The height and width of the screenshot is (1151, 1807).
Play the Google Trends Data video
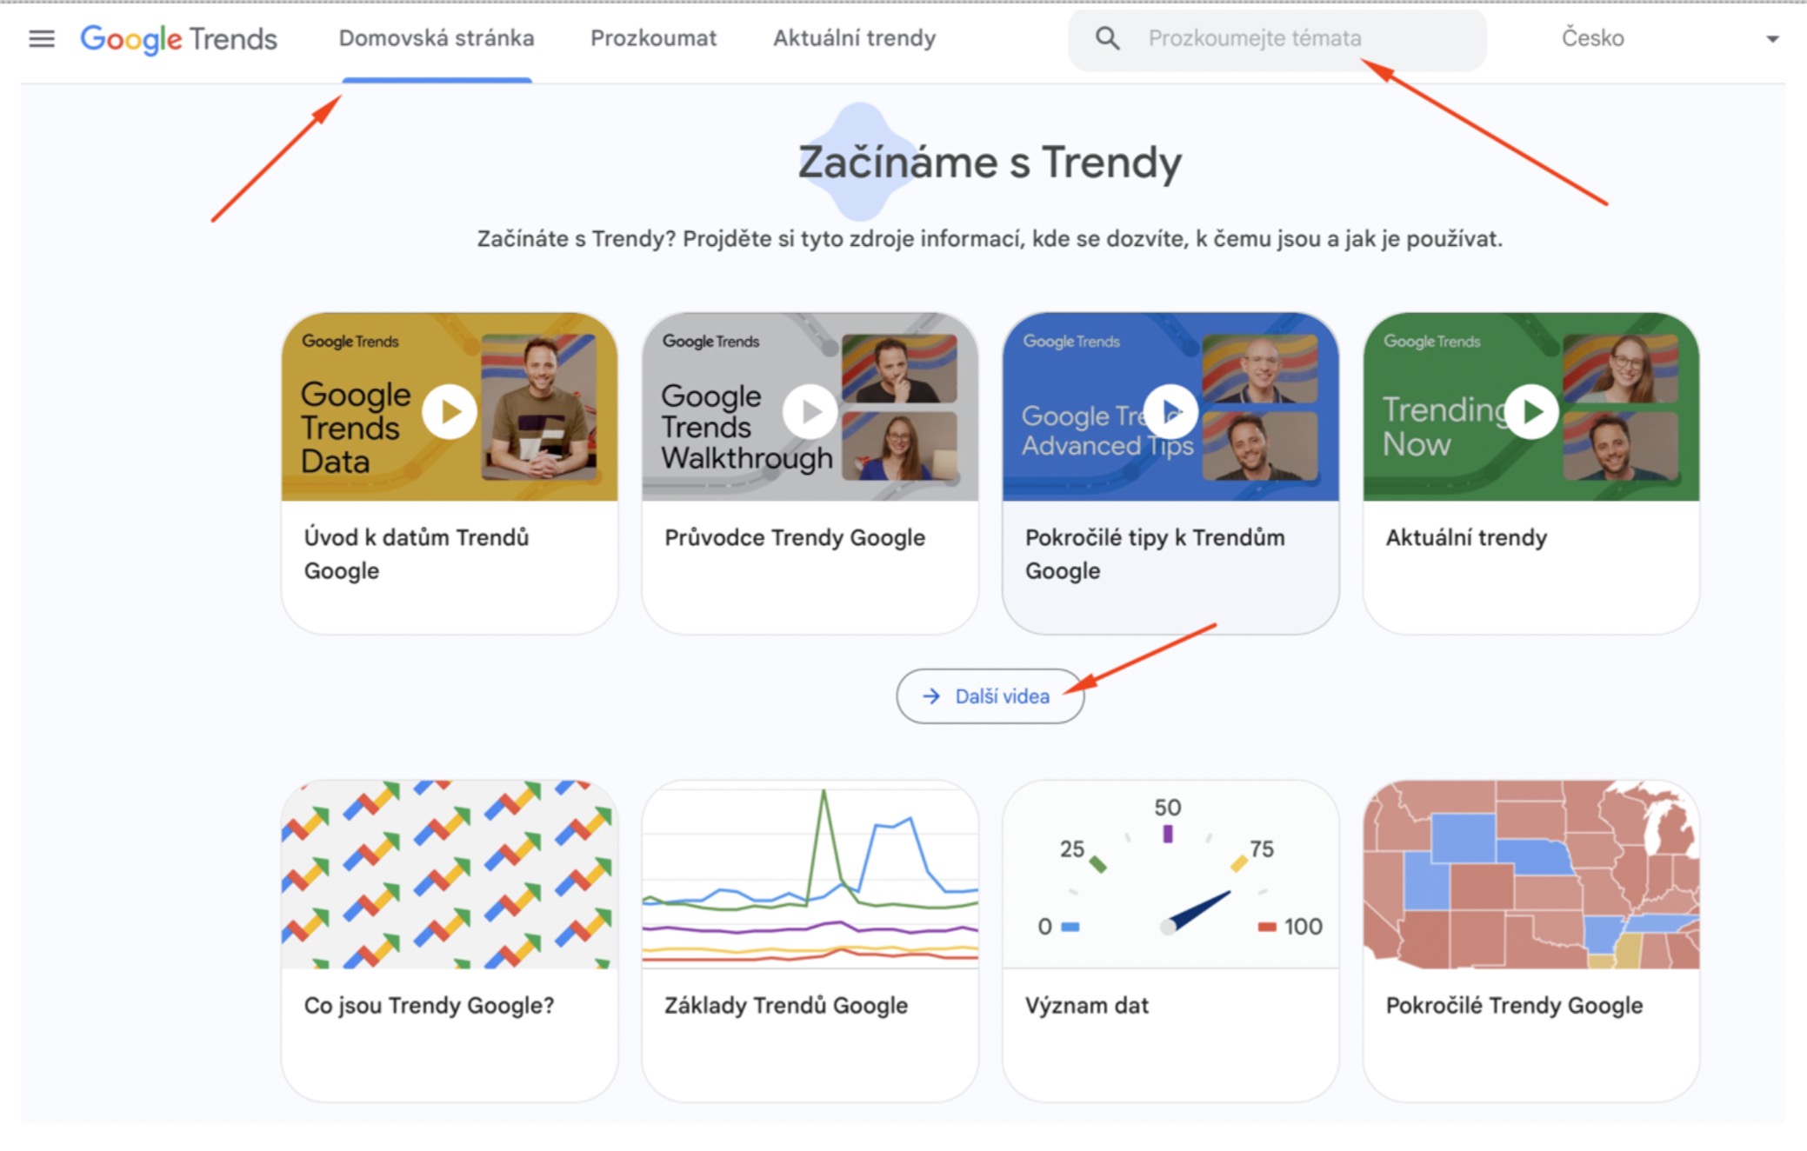[449, 411]
